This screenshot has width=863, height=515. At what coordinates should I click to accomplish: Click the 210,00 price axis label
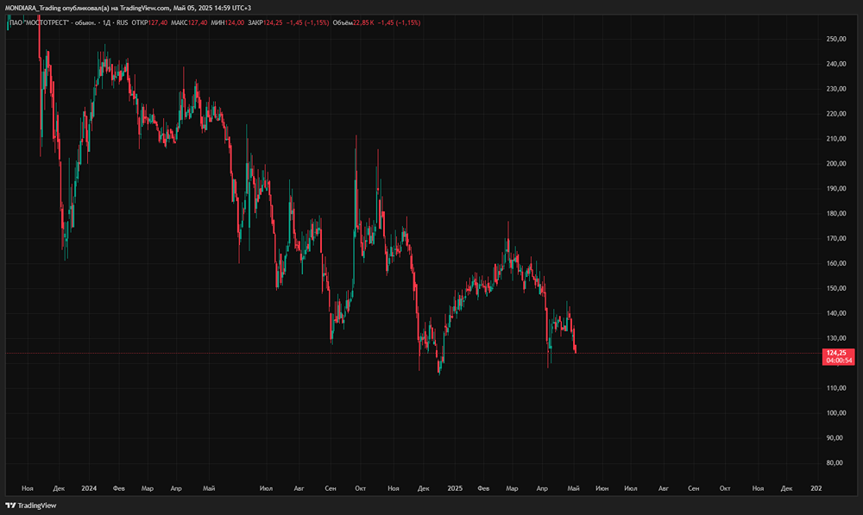tap(836, 139)
